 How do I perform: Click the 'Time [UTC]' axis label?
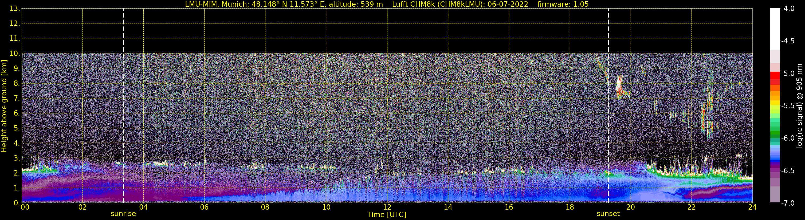pyautogui.click(x=387, y=214)
